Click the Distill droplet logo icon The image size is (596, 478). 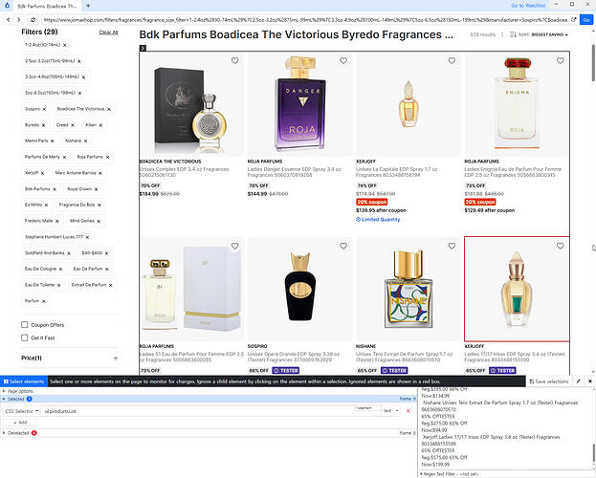[7, 6]
